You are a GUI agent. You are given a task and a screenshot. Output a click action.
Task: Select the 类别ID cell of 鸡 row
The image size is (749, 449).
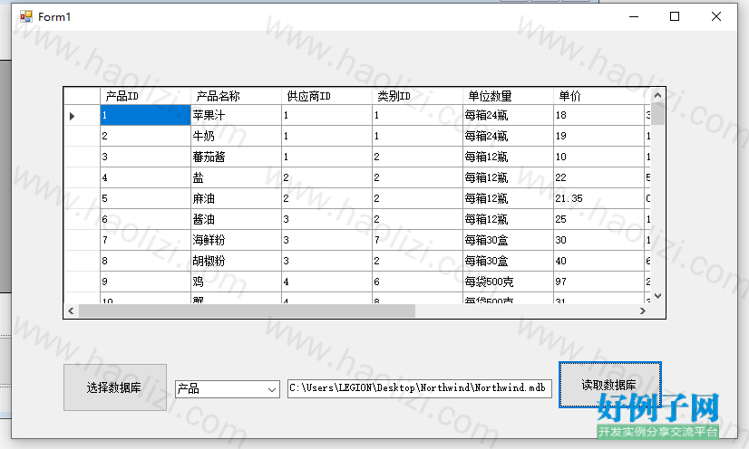pos(417,282)
